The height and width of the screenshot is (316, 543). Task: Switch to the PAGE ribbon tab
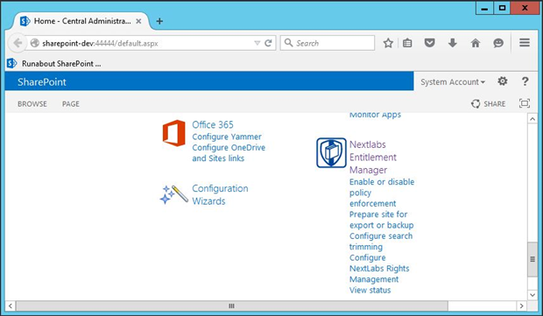[x=71, y=104]
